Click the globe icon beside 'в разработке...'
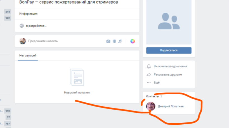Screen dimensions: 229x128 (x=22, y=26)
